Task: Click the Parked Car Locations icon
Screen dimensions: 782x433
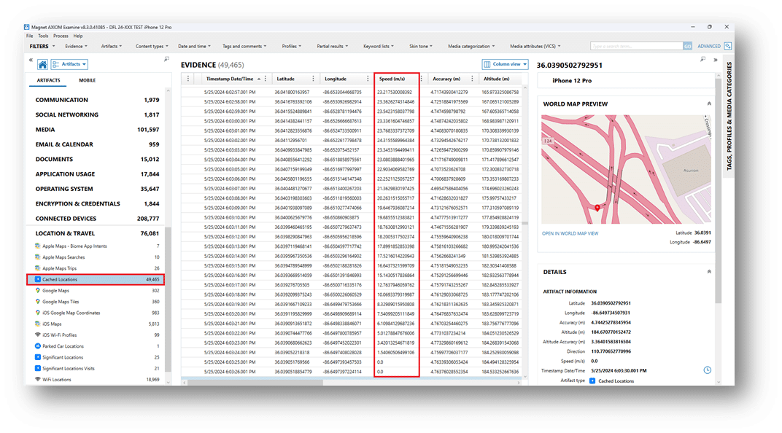Action: click(38, 346)
